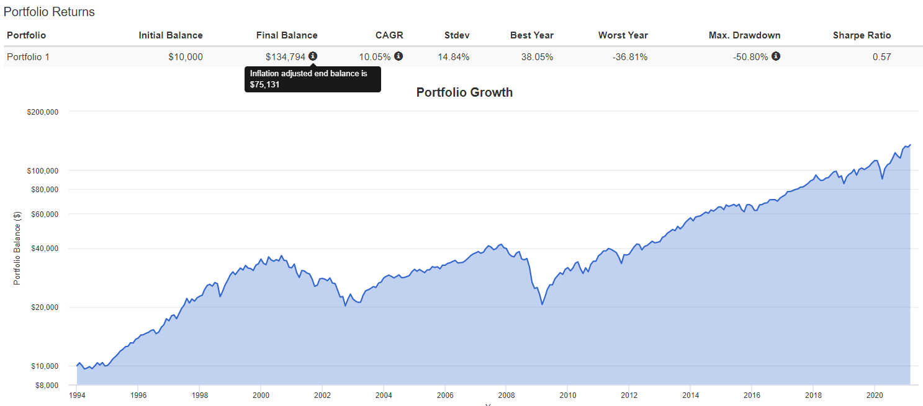This screenshot has width=923, height=406.
Task: Click the Portfolio Balance ($) axis title
Action: (17, 247)
